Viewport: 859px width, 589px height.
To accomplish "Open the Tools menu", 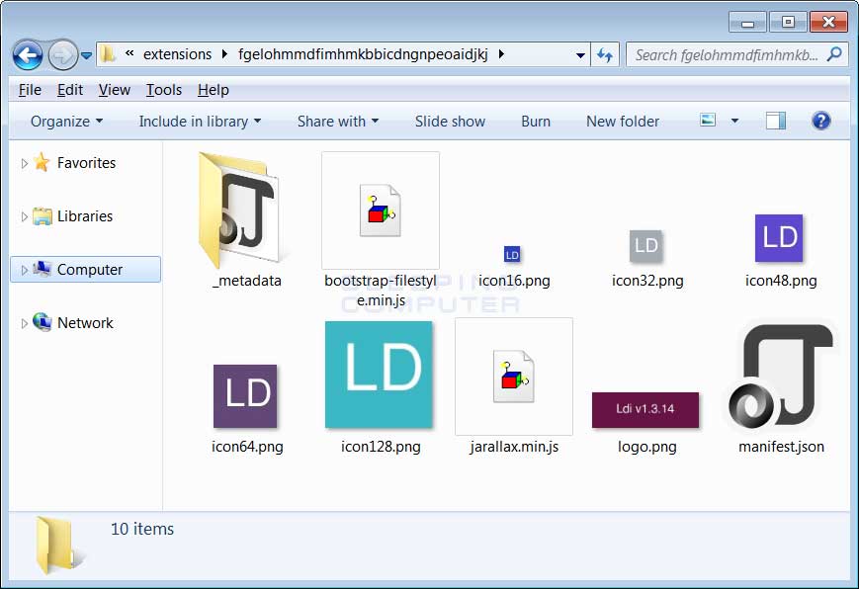I will click(x=164, y=90).
